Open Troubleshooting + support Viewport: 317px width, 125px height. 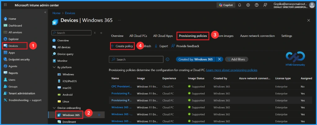point(25,100)
